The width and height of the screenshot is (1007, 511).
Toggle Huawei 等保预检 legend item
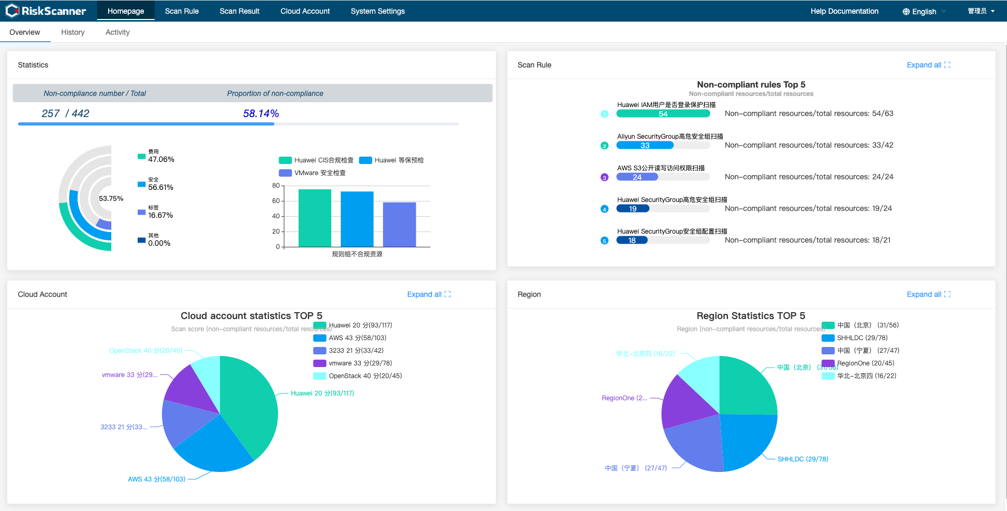tap(391, 160)
